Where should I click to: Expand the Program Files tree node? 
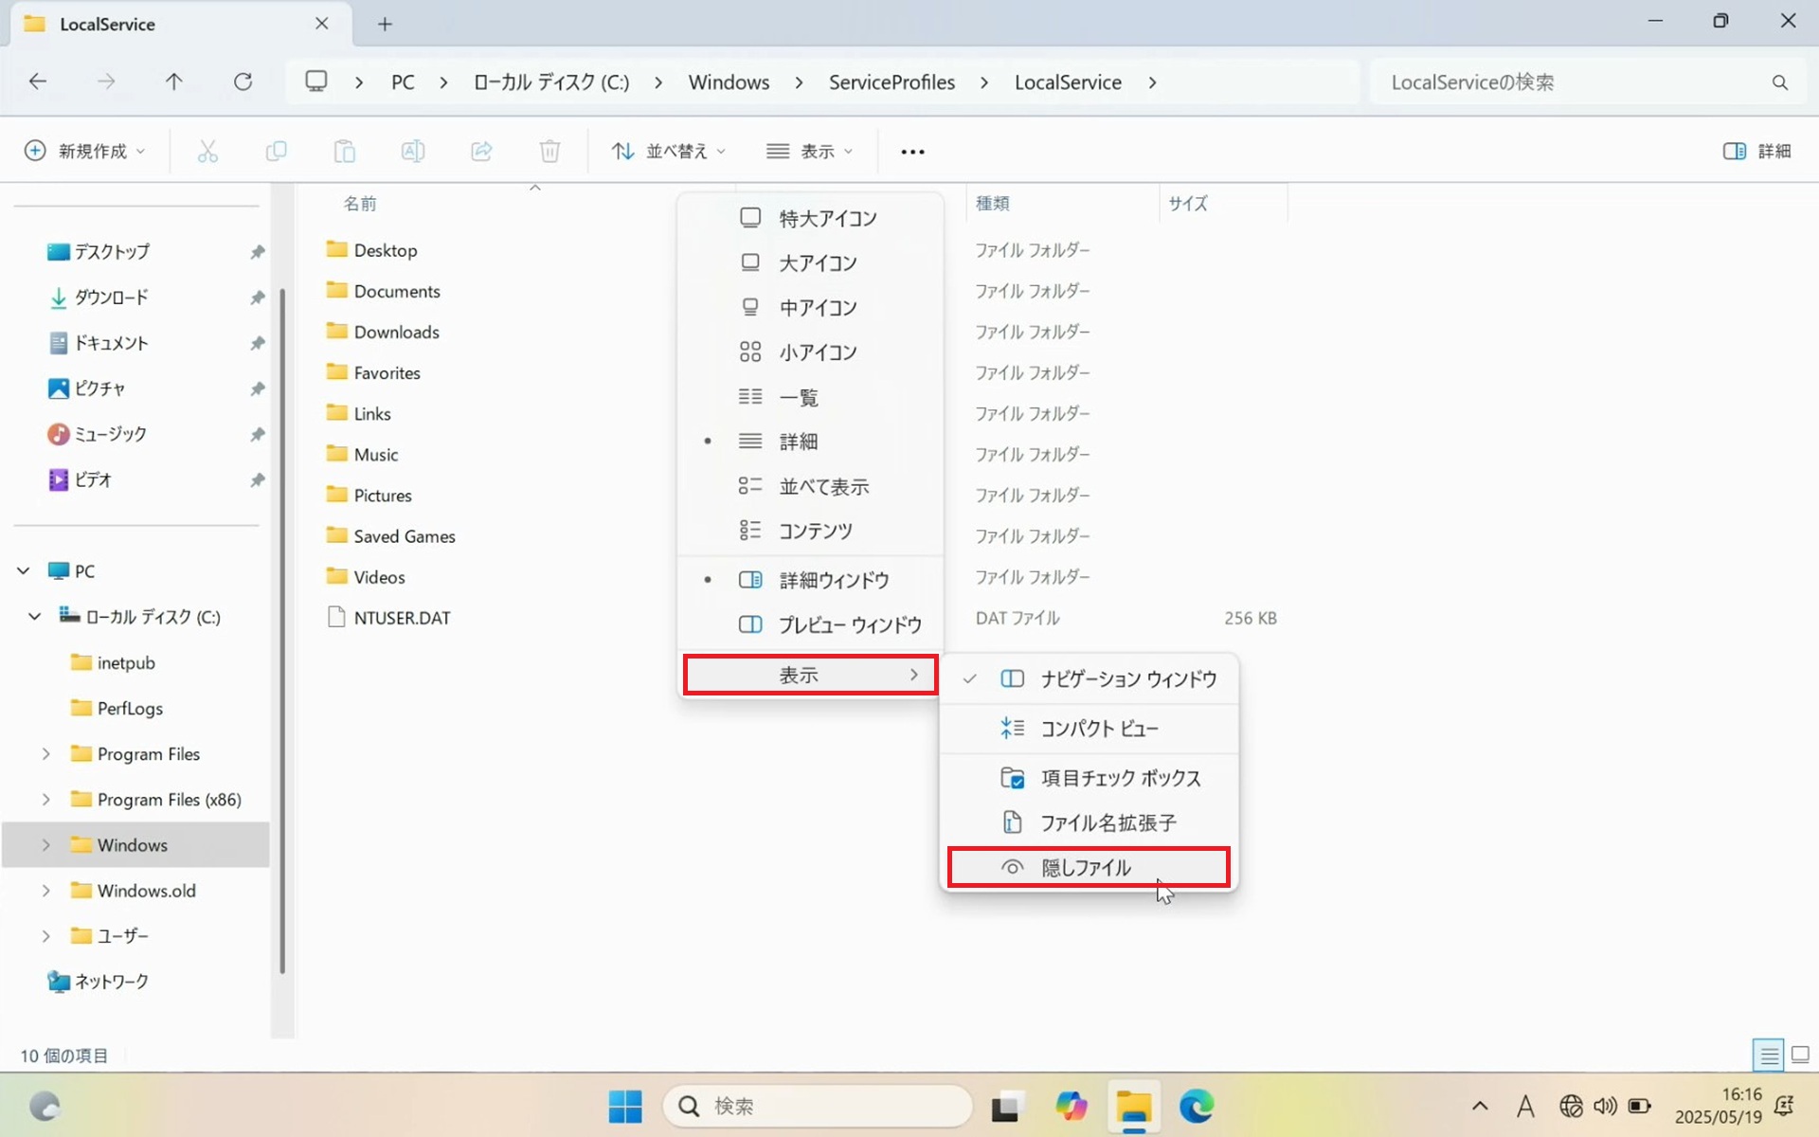45,754
